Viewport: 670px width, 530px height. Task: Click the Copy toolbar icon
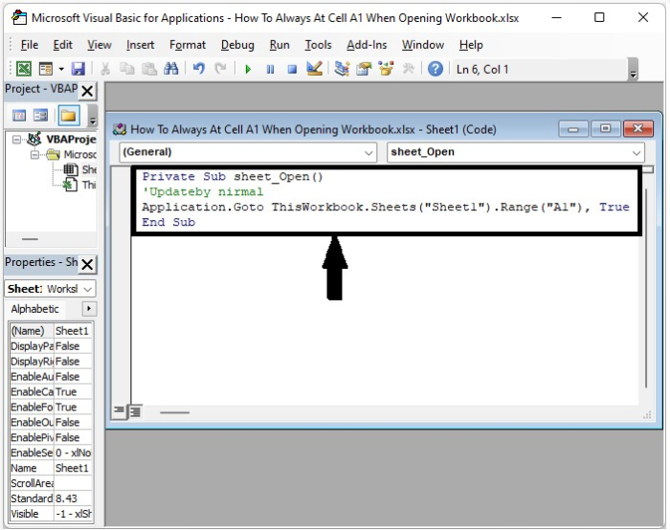coord(126,69)
